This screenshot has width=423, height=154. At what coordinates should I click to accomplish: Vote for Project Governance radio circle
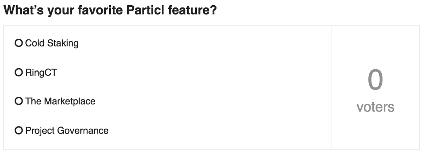click(19, 131)
